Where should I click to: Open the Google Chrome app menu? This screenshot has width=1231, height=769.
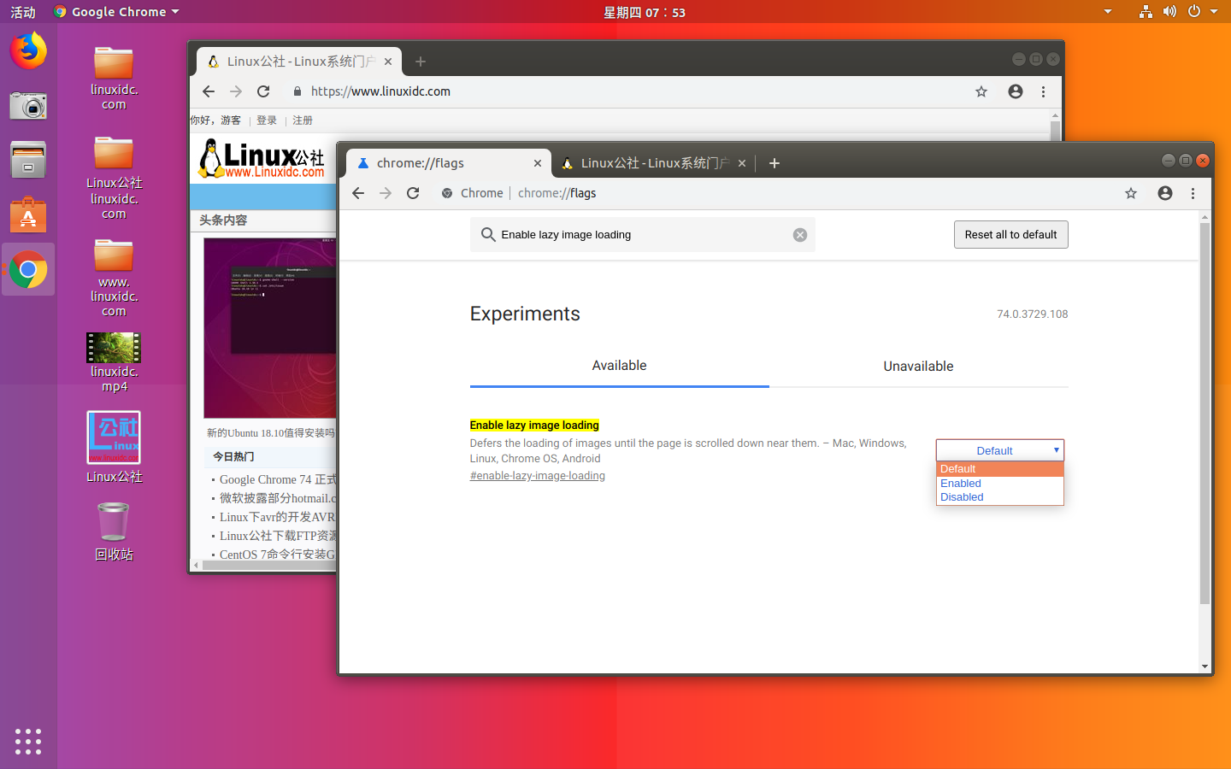(x=116, y=12)
